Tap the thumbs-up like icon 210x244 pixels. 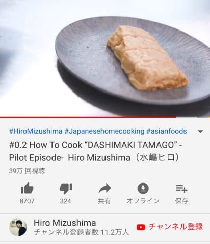[x=27, y=188]
